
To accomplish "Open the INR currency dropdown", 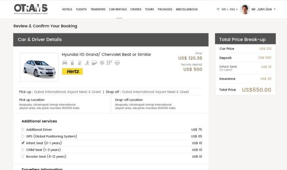I will [x=225, y=9].
